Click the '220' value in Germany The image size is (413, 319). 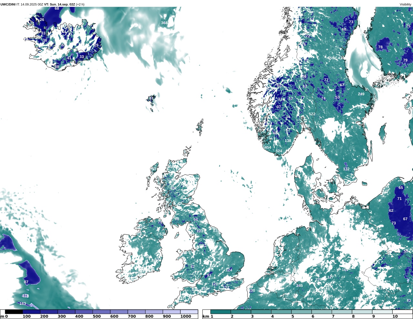(318, 279)
